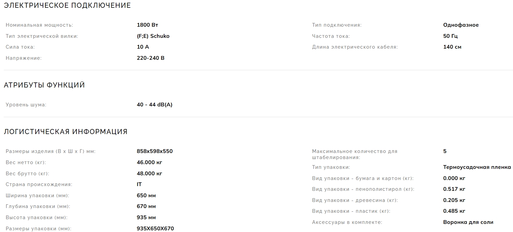The height and width of the screenshot is (232, 513).
Task: Click the 858x598x550 product dimensions value
Action: pyautogui.click(x=155, y=151)
